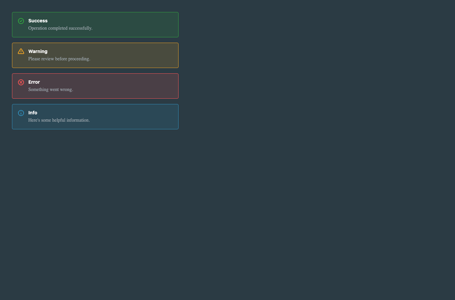Click the "Warning" alert title
455x300 pixels.
(38, 51)
